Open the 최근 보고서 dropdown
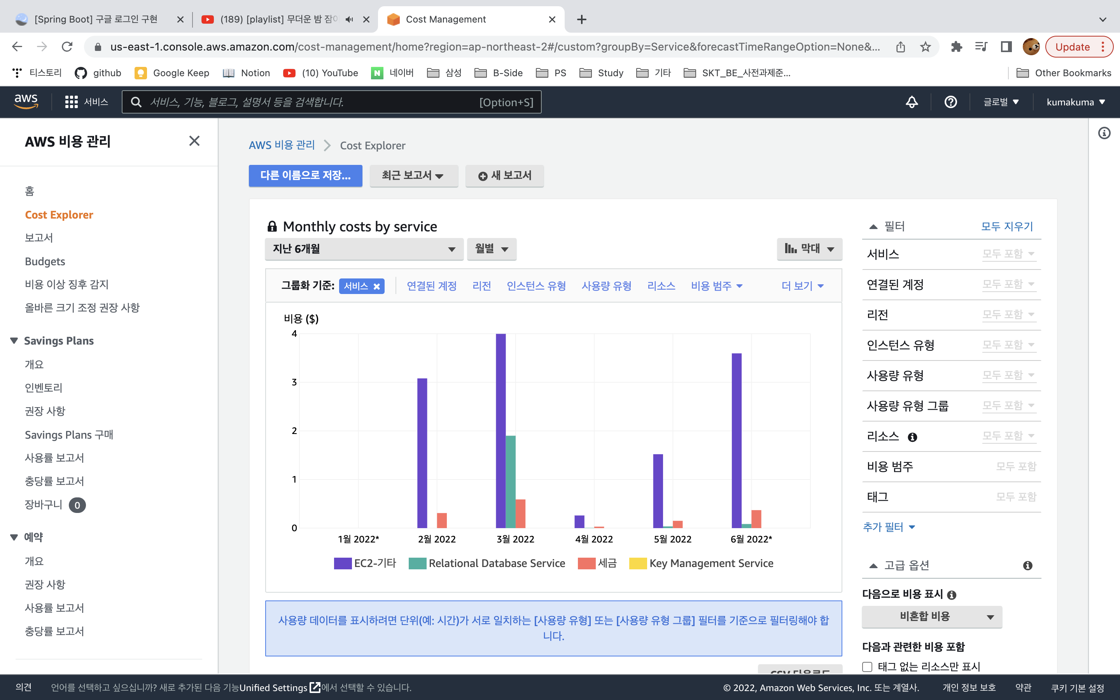The image size is (1120, 700). pyautogui.click(x=413, y=175)
